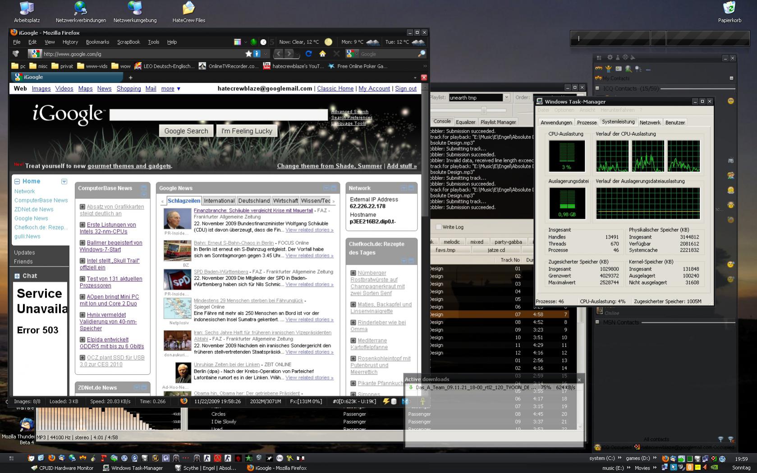
Task: Go to Firefox home page
Action: pos(322,54)
